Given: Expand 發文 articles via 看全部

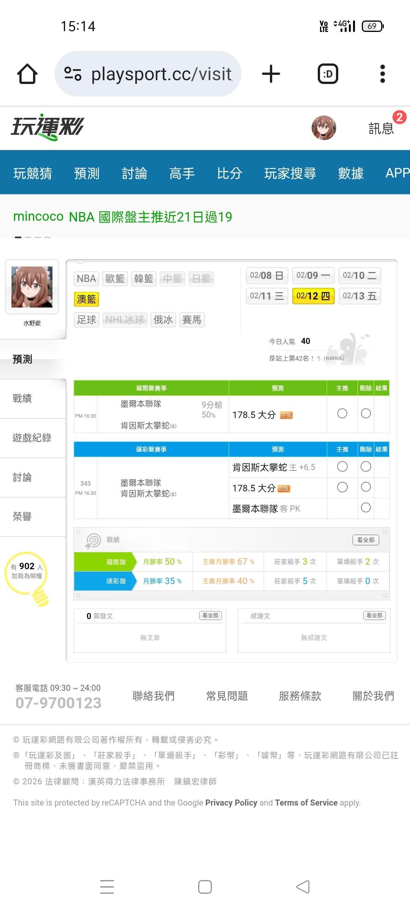Looking at the screenshot, I should [210, 616].
